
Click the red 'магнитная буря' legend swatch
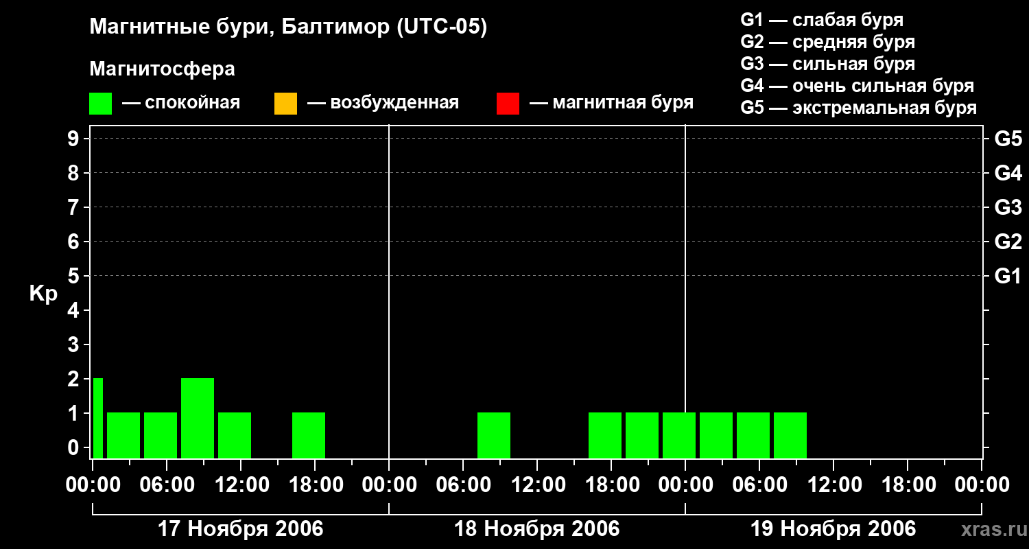(508, 104)
